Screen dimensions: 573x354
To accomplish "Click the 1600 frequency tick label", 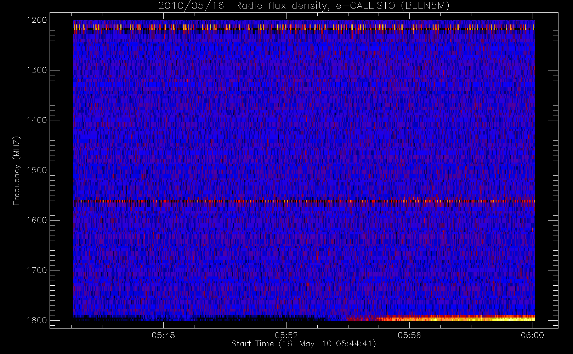I will 37,220.
